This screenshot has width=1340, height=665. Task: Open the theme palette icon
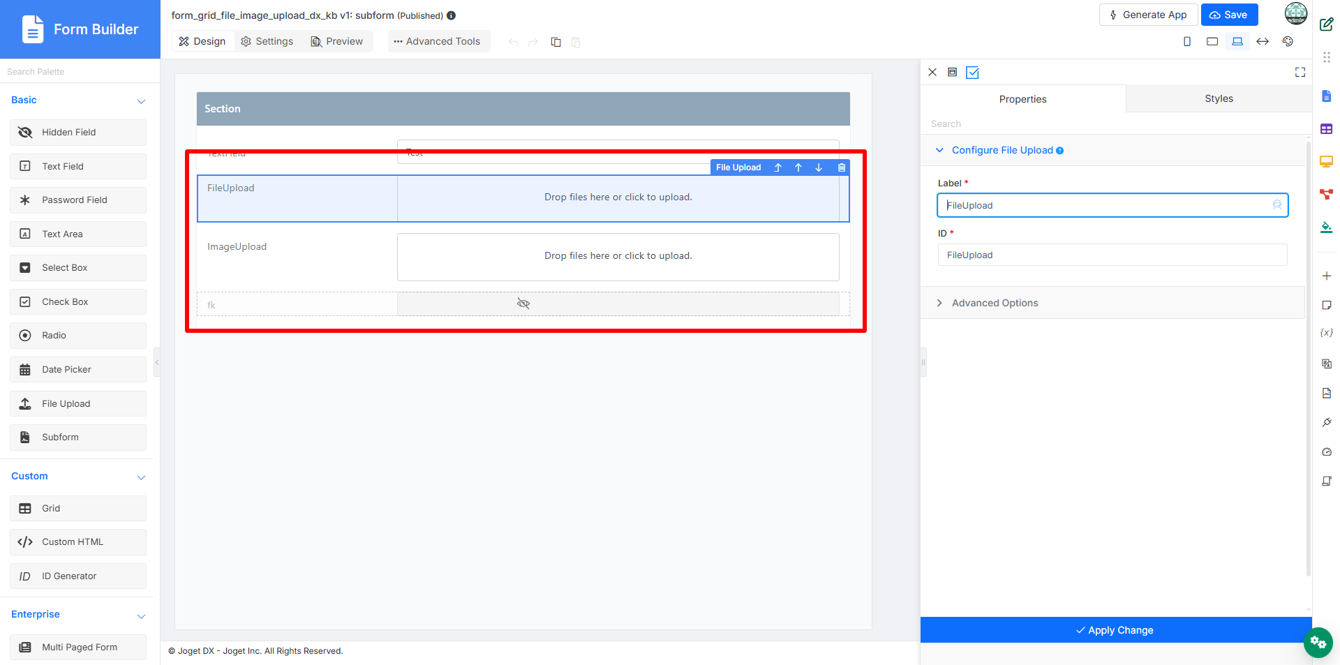[x=1288, y=42]
